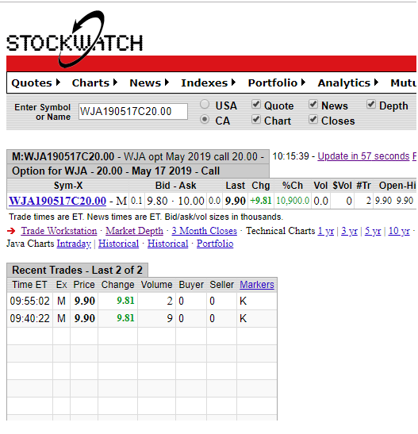Open Historical link before Portfolio
This screenshot has height=434, width=418.
point(168,244)
